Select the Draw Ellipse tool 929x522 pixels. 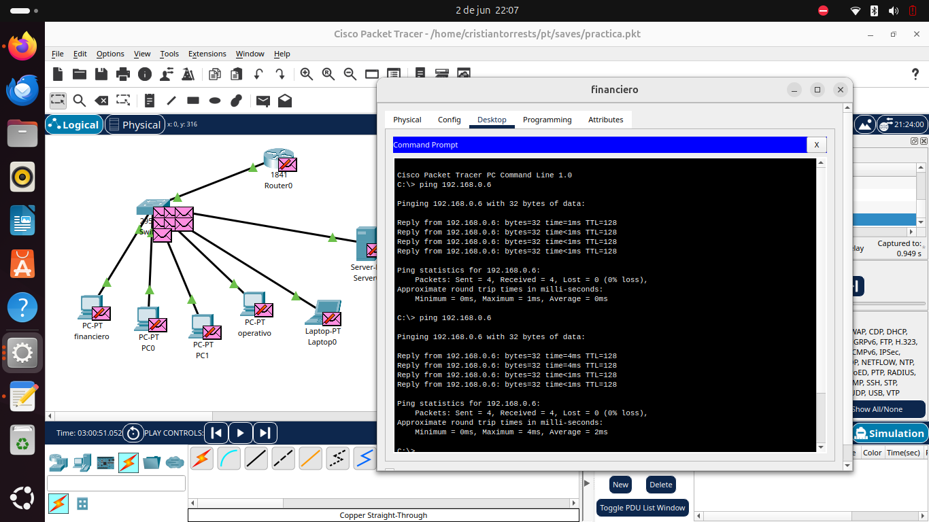pos(215,101)
